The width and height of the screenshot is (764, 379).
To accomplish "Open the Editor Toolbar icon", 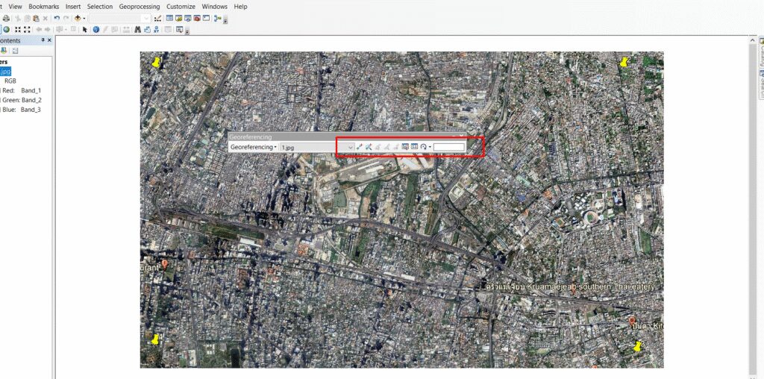I will tap(158, 19).
